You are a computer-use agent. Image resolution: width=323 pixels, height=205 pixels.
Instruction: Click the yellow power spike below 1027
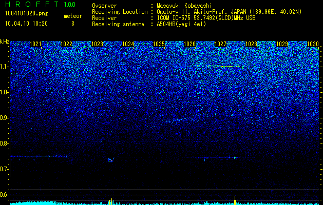point(235,200)
